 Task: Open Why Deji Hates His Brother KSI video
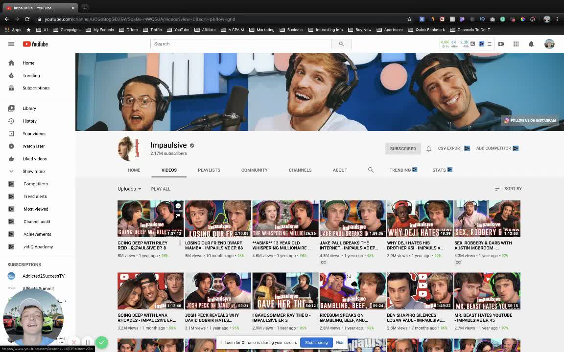(420, 219)
